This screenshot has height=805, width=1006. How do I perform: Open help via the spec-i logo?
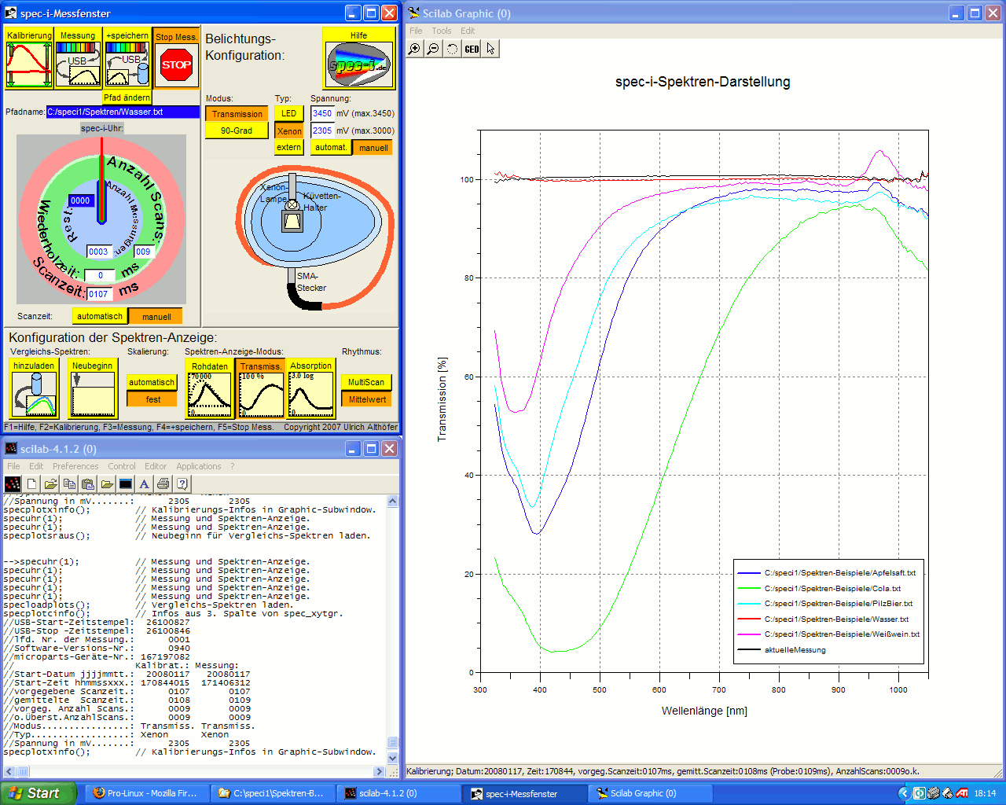tap(358, 64)
